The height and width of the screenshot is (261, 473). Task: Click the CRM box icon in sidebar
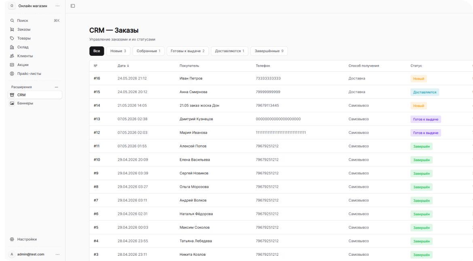click(x=12, y=95)
